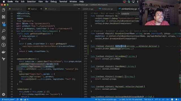Expand the createDe breadcrumb arrow
This screenshot has height=101, width=181.
point(119,14)
